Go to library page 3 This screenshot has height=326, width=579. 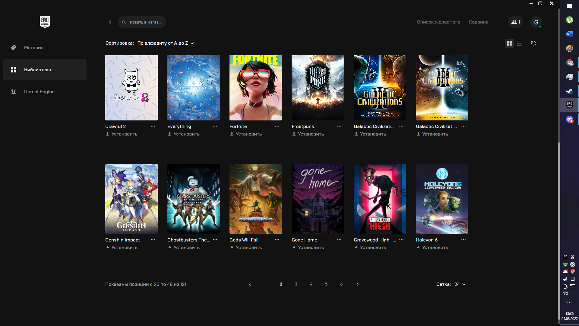tap(296, 284)
